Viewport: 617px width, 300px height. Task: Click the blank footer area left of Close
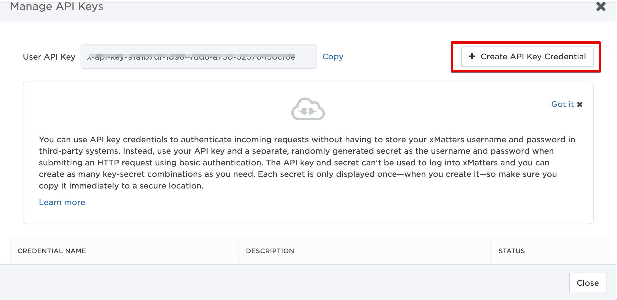[286, 283]
